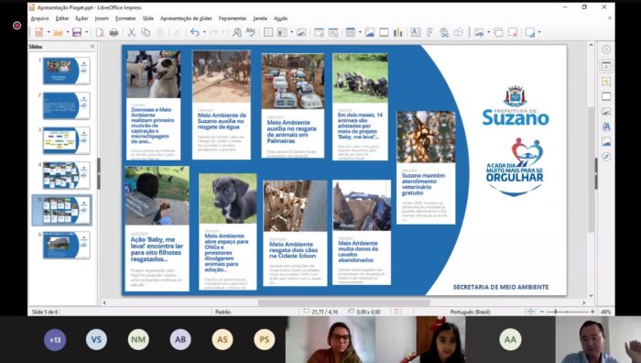Open Fontwork text gallery icon
This screenshot has height=363, width=641.
pyautogui.click(x=429, y=32)
